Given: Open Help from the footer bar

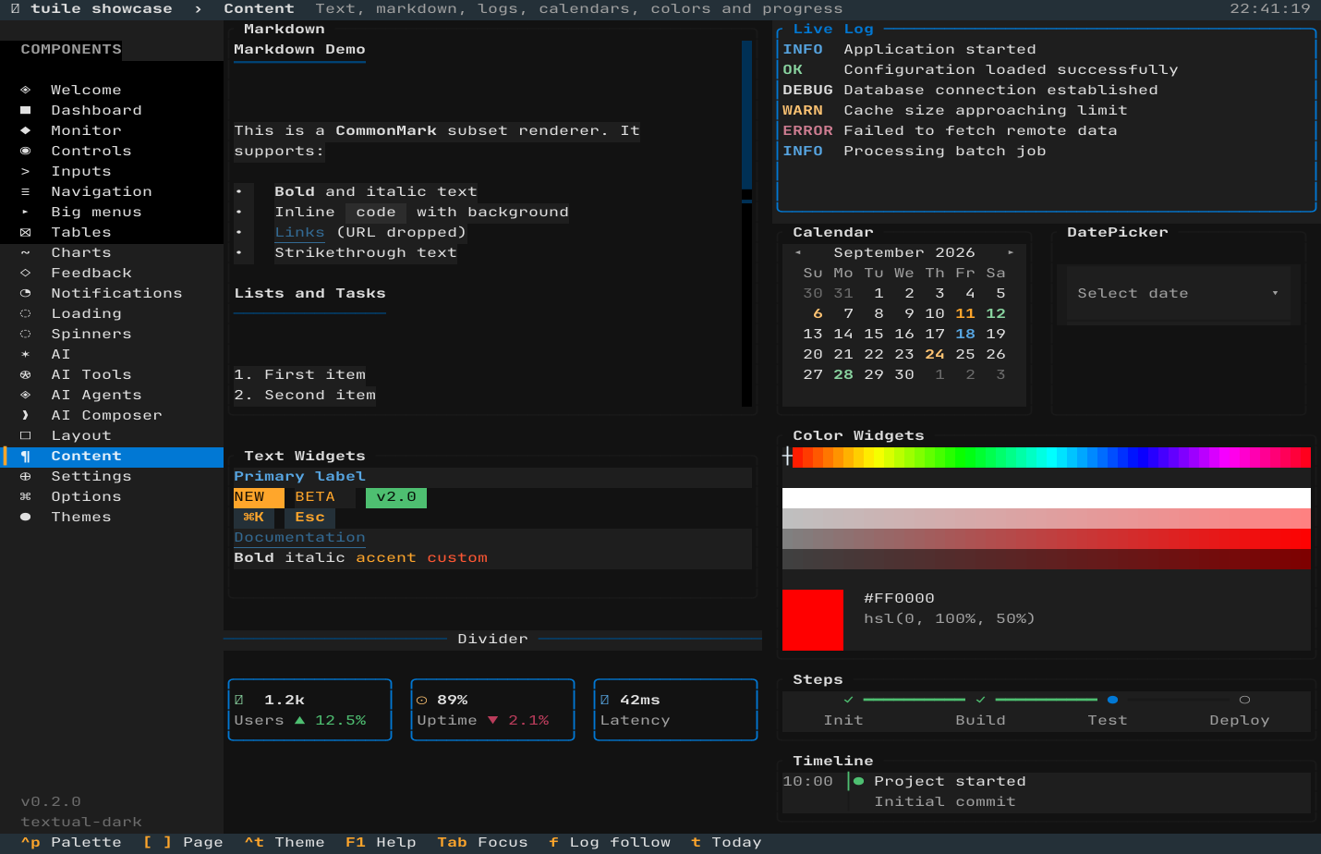Looking at the screenshot, I should (381, 842).
